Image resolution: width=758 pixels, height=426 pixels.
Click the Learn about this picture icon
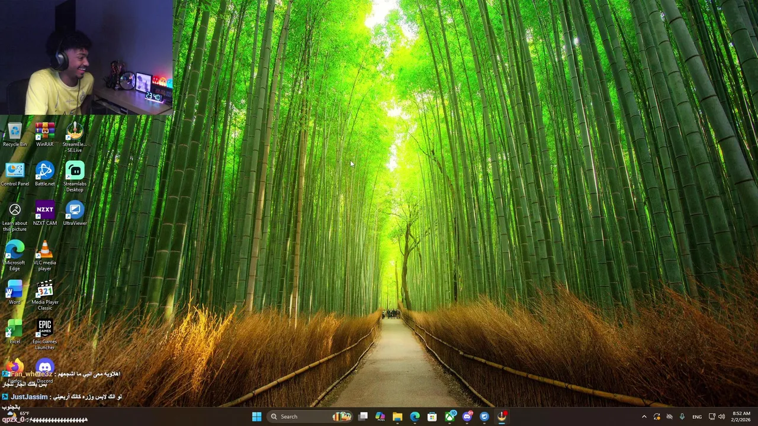[15, 217]
